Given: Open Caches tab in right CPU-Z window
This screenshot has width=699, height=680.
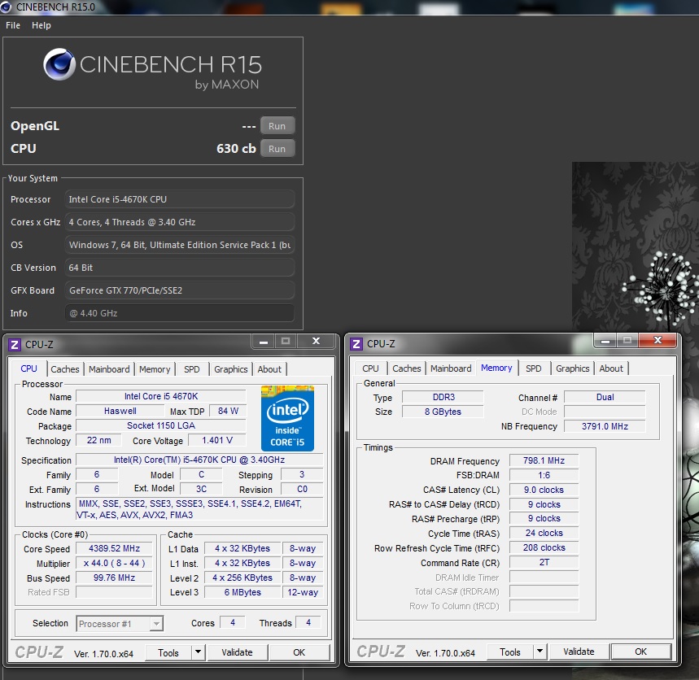Looking at the screenshot, I should [407, 368].
